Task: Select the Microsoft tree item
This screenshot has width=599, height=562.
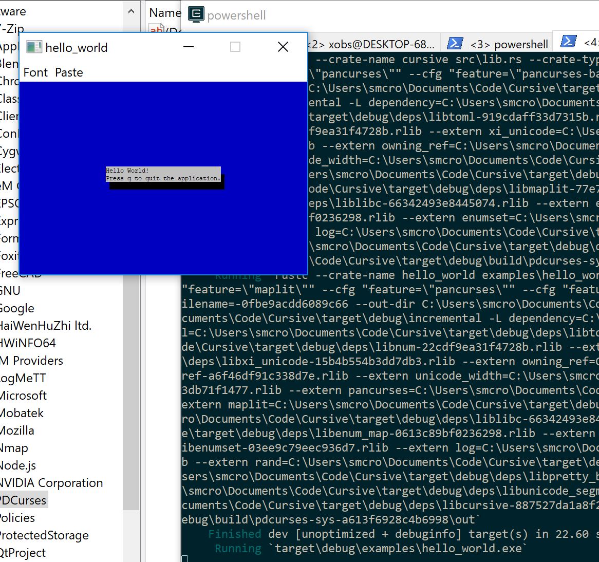Action: point(23,395)
